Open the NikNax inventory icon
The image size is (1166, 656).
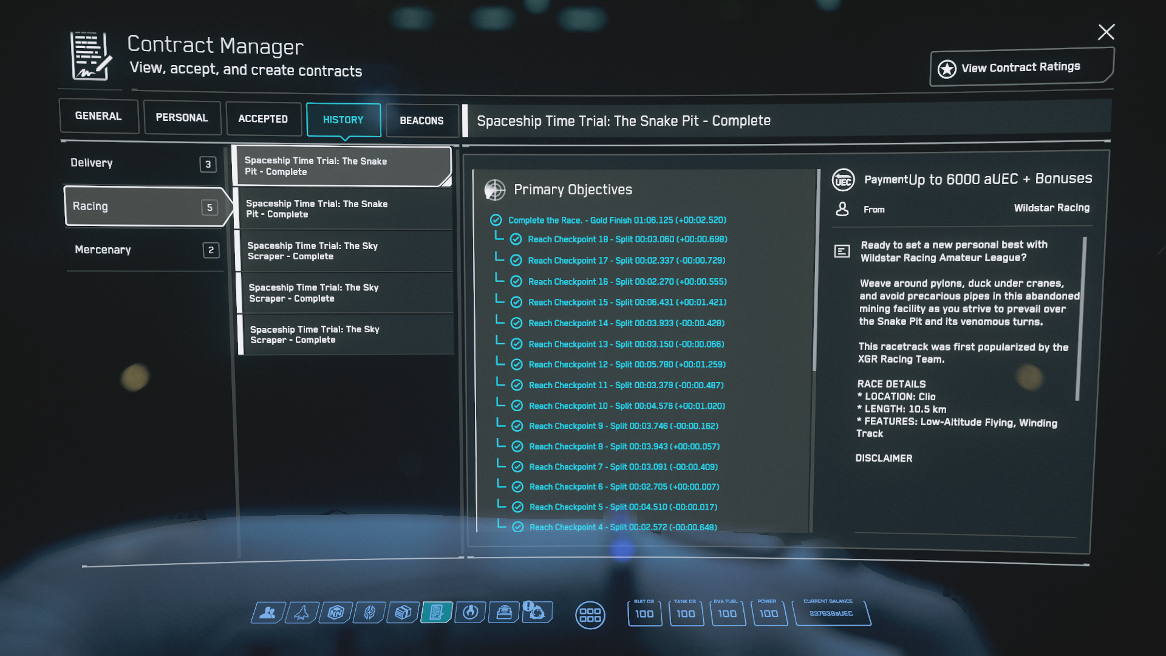tap(336, 613)
